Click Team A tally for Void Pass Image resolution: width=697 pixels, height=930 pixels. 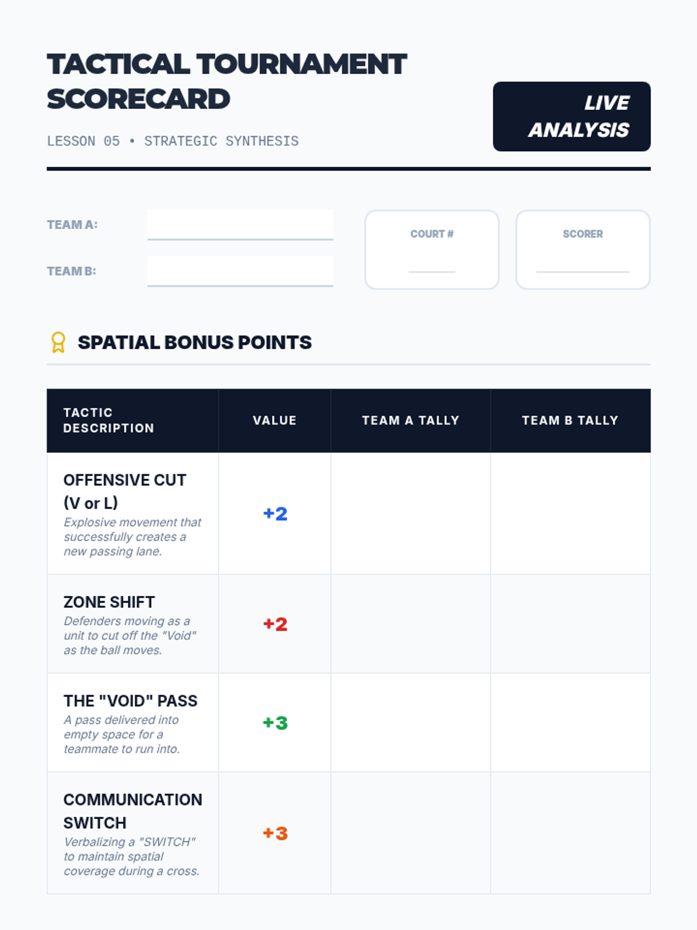411,722
